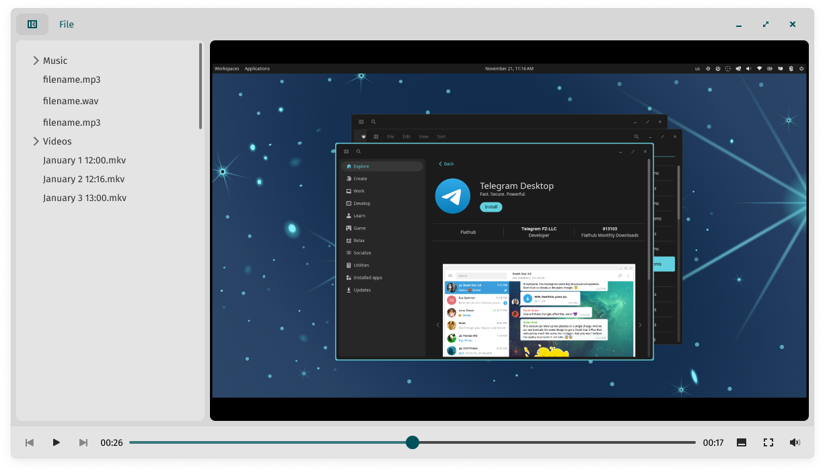
Task: Click the Applications menu in the video's panel
Action: (257, 68)
